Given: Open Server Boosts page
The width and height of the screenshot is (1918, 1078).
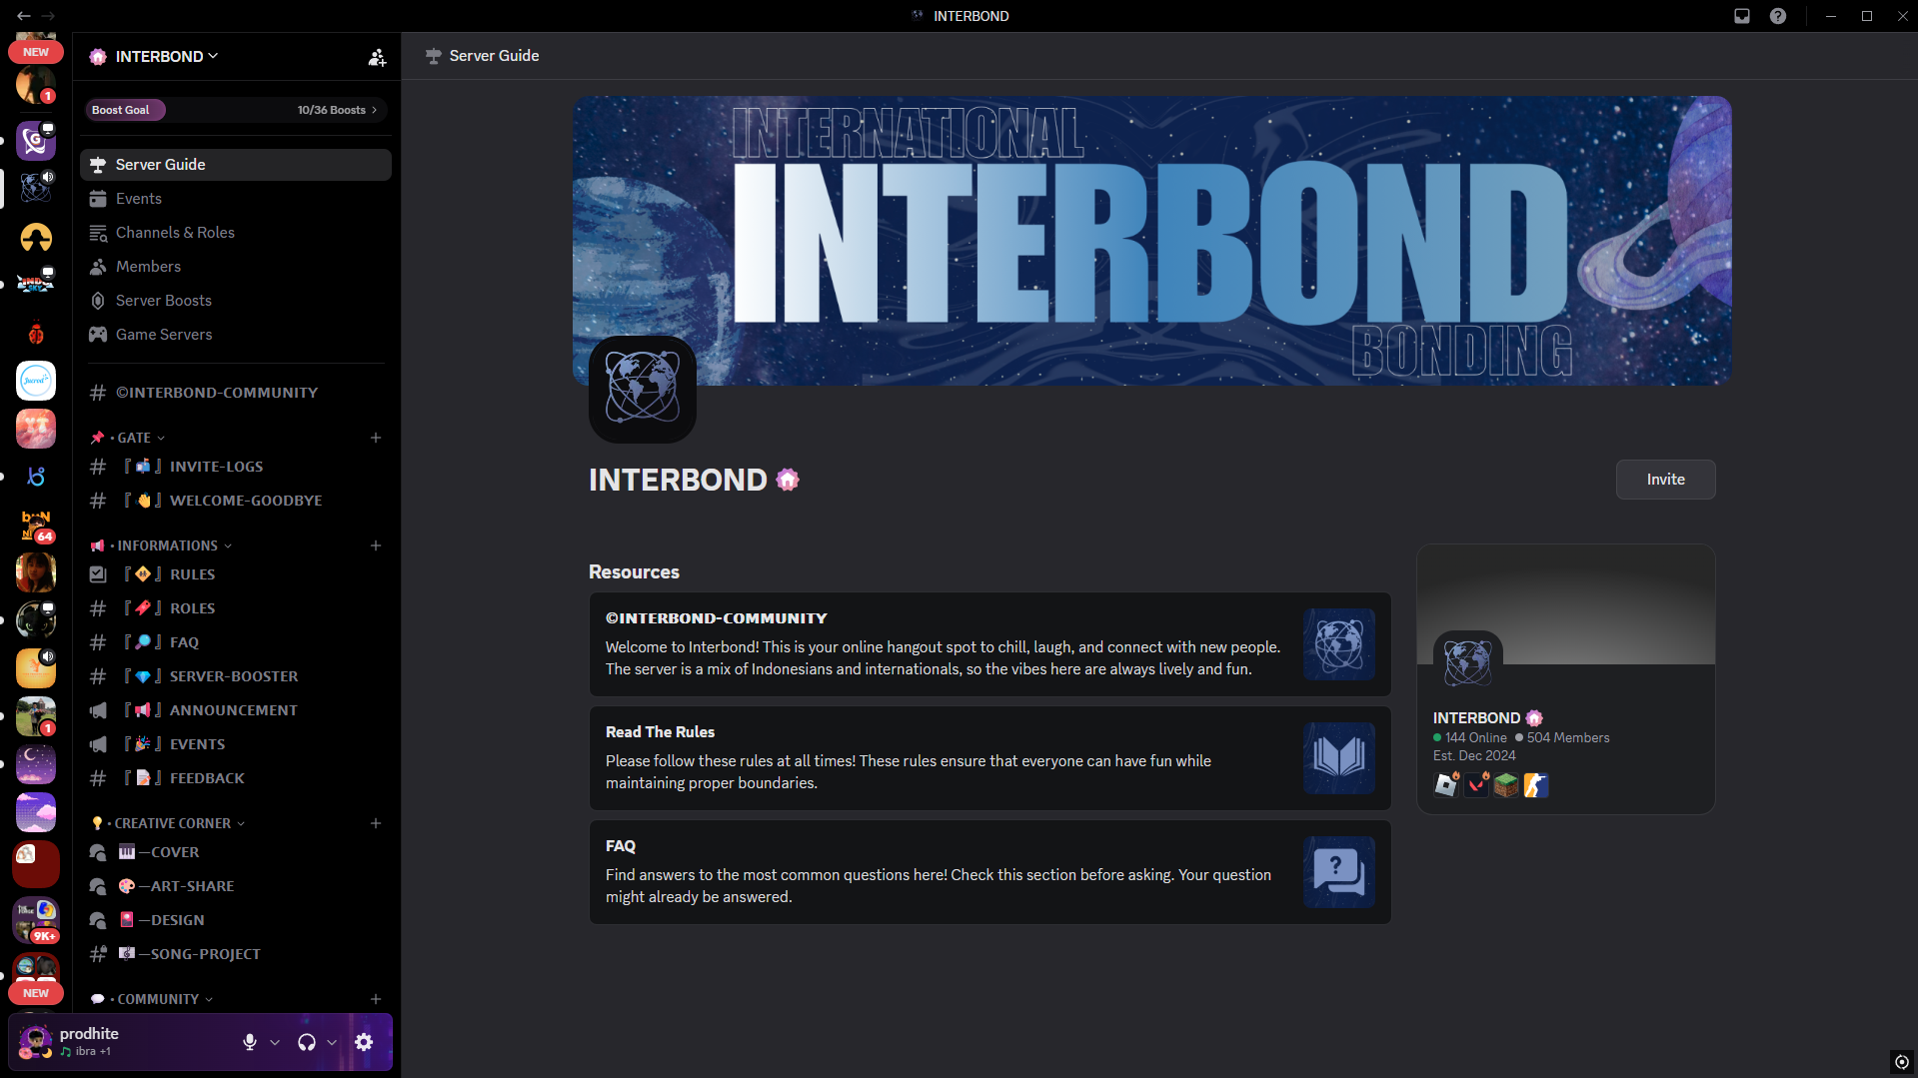Looking at the screenshot, I should tap(236, 301).
